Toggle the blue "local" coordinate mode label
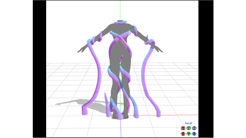 (x=188, y=123)
